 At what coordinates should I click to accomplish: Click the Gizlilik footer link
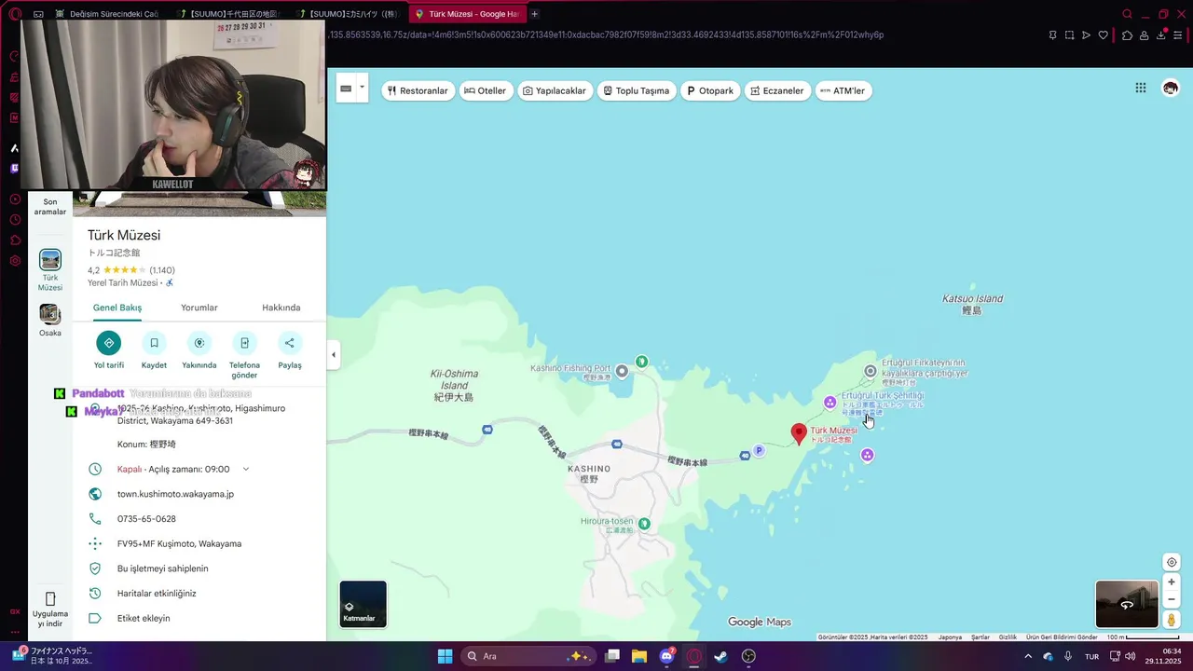click(x=1008, y=637)
